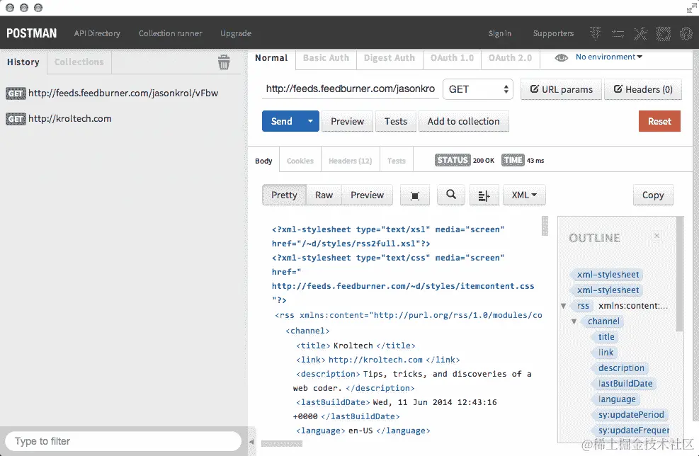Viewport: 699px width, 456px height.
Task: Select the OAuth 2.0 tab
Action: pos(510,58)
